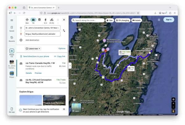Viewport: 185px width, 125px height.
Task: Edit the Brigus destination field
Action: (43, 34)
